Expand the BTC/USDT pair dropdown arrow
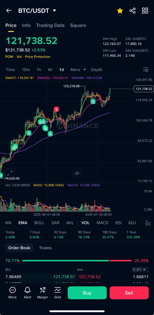This screenshot has height=315, width=154. point(54,10)
